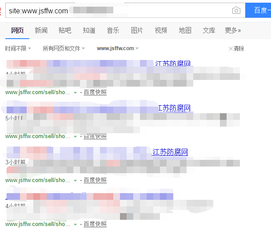The width and height of the screenshot is (271, 230).
Task: Open the 江苏防腐网 result from 5 hours ago
Action: [x=175, y=108]
